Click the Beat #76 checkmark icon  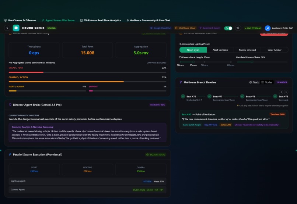click(183, 96)
